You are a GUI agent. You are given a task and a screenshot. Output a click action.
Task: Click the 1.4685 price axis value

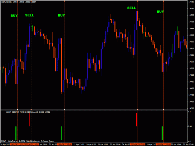tap(191, 29)
